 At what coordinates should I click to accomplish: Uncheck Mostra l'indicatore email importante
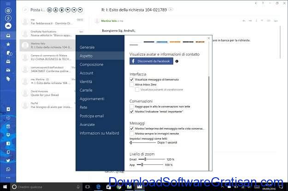(132, 112)
